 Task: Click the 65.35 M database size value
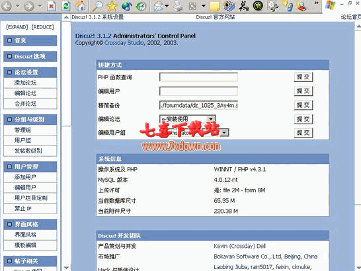coord(224,201)
